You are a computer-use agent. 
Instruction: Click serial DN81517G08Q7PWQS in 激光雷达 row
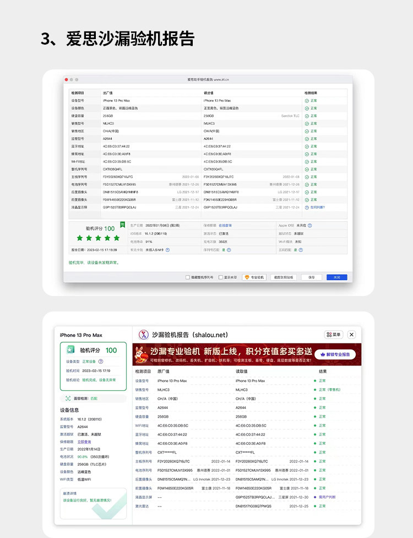[x=253, y=506]
